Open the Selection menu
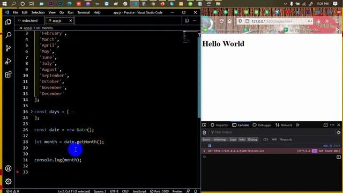The image size is (343, 193). point(38,12)
